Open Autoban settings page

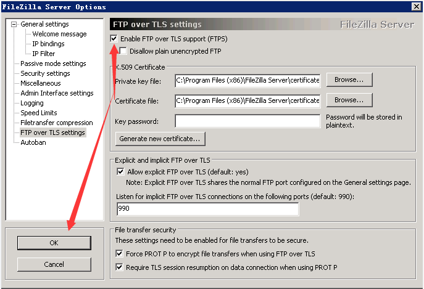pyautogui.click(x=33, y=142)
